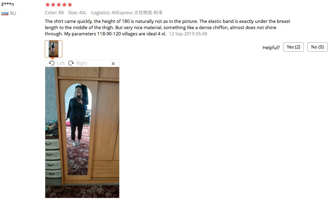Click the 'Size: 4XL' attribute text
The image size is (330, 200).
[x=77, y=12]
